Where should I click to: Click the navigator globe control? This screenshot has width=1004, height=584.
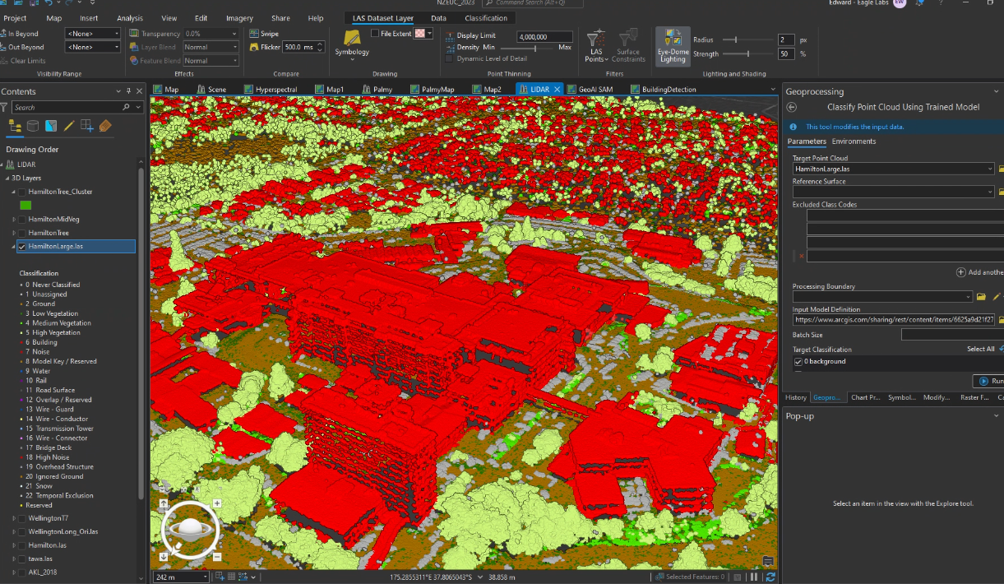[190, 528]
